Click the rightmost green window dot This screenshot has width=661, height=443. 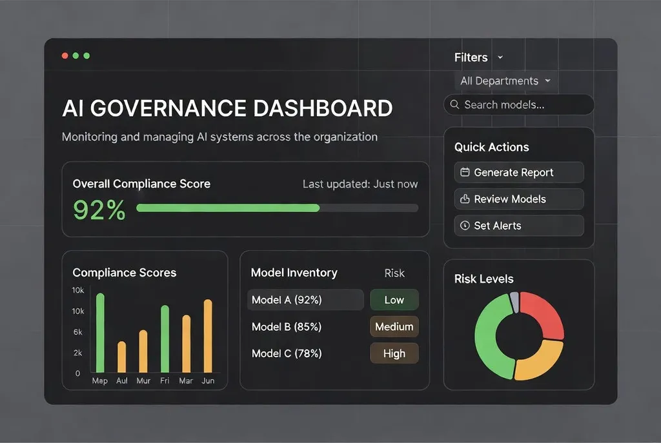87,55
